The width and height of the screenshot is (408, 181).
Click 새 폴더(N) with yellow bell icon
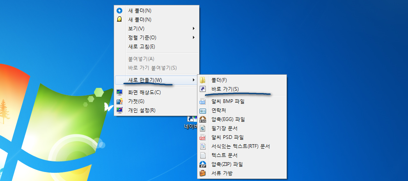point(157,20)
